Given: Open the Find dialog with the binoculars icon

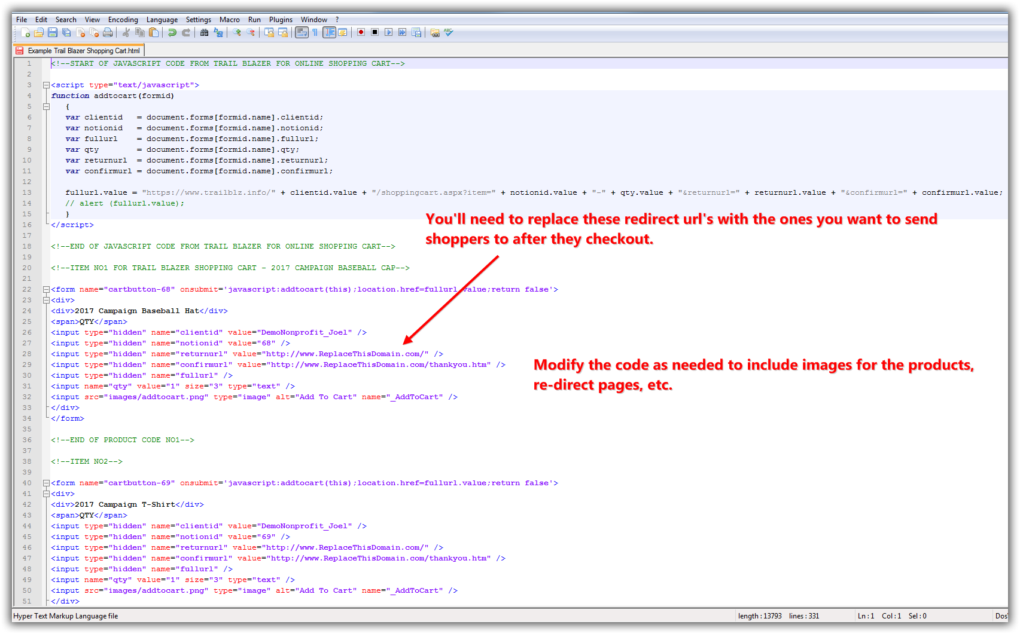Looking at the screenshot, I should point(204,33).
